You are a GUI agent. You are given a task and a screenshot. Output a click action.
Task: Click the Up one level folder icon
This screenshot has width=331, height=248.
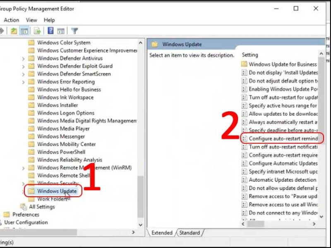pyautogui.click(x=13, y=30)
